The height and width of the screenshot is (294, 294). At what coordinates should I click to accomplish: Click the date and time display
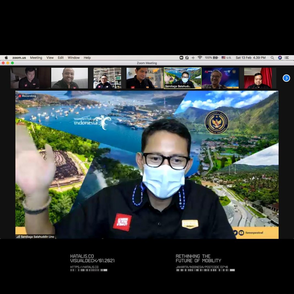point(251,58)
